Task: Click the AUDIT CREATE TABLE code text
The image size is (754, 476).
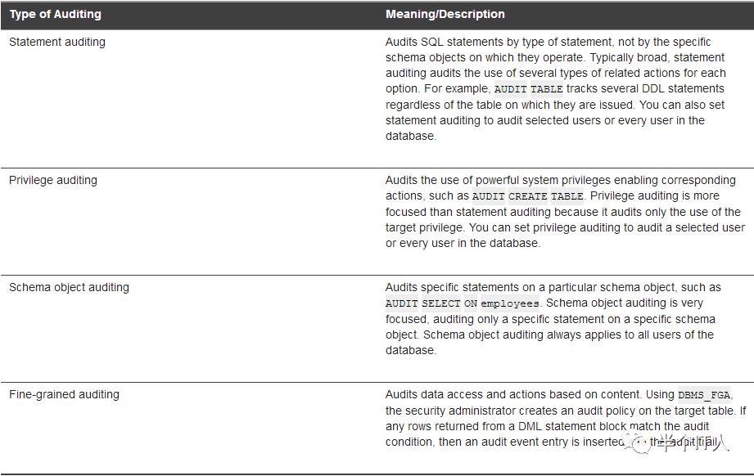Action: click(x=527, y=196)
